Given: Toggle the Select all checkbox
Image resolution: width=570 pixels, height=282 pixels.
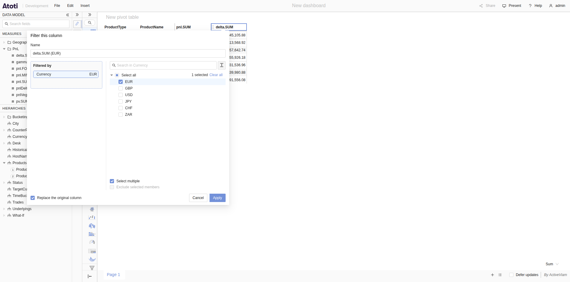Looking at the screenshot, I should [x=117, y=75].
